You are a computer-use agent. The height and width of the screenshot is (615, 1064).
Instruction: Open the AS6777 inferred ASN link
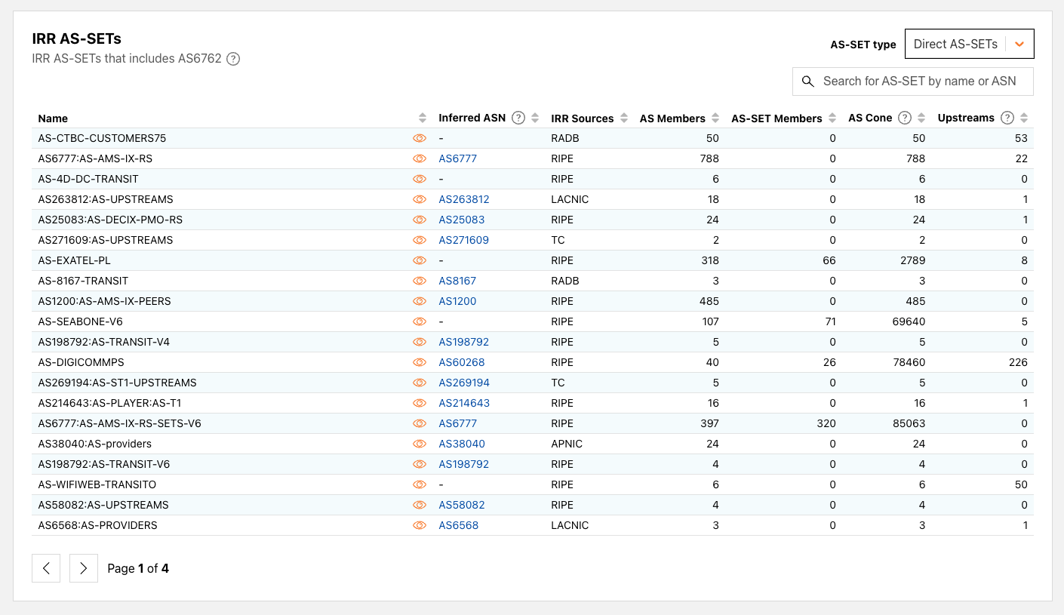[457, 159]
